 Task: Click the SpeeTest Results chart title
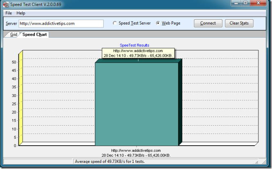pos(134,45)
